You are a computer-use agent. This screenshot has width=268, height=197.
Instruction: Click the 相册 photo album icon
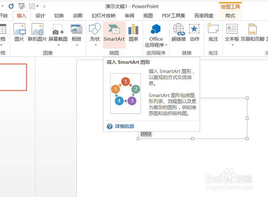(76, 32)
